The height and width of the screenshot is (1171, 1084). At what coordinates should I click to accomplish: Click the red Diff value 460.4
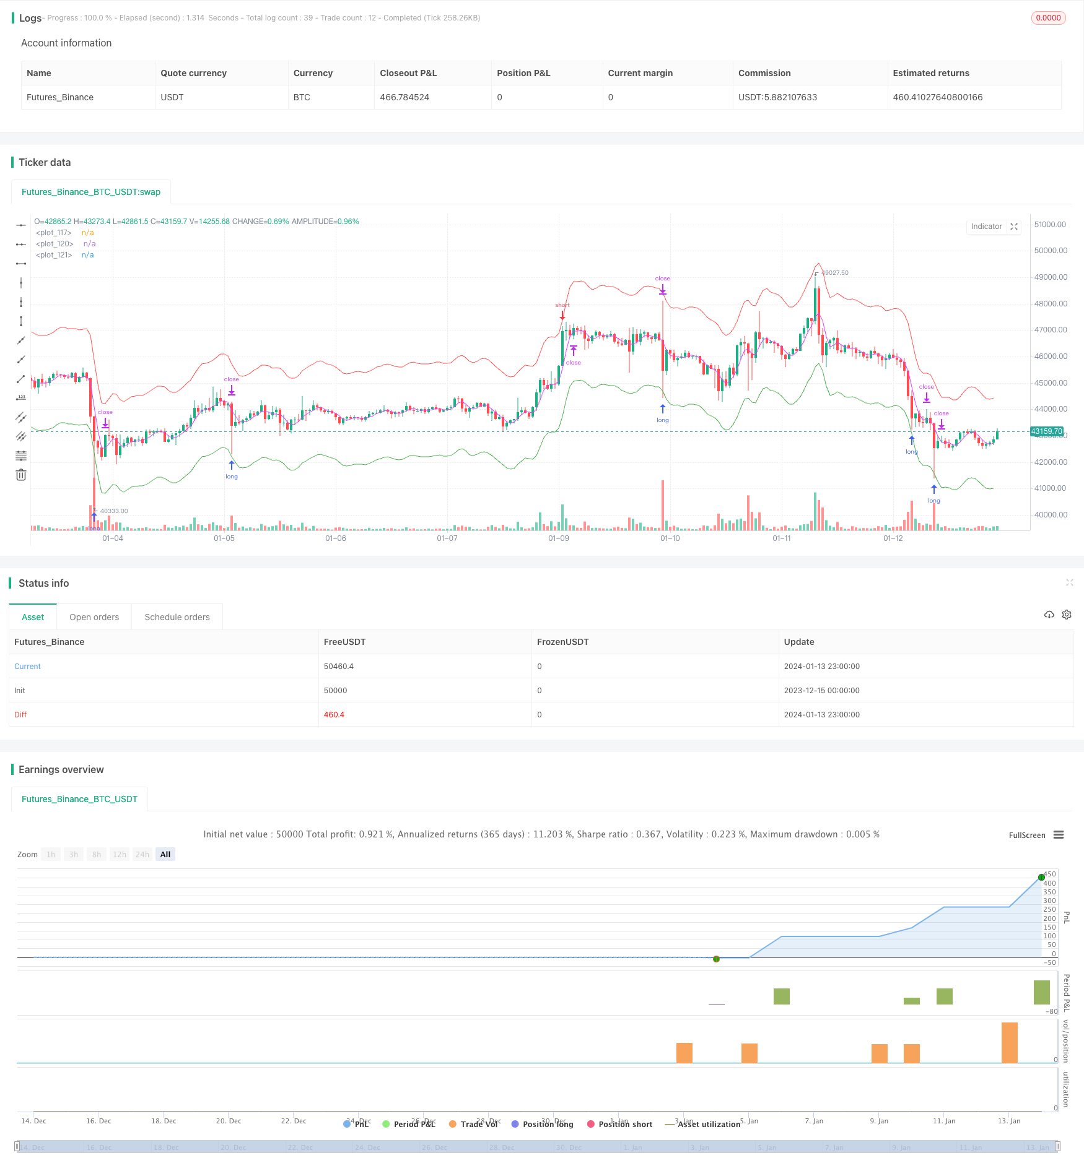tap(334, 715)
